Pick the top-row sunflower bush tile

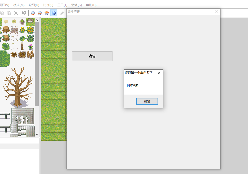[30, 30]
